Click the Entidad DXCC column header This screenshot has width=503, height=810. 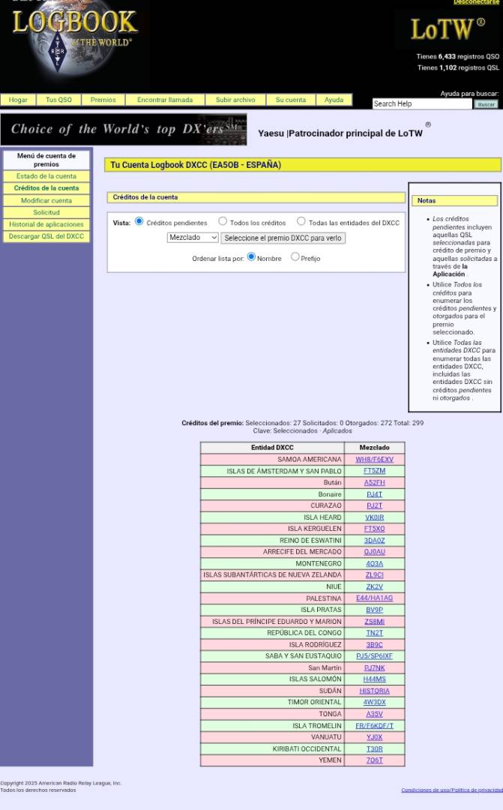coord(272,447)
